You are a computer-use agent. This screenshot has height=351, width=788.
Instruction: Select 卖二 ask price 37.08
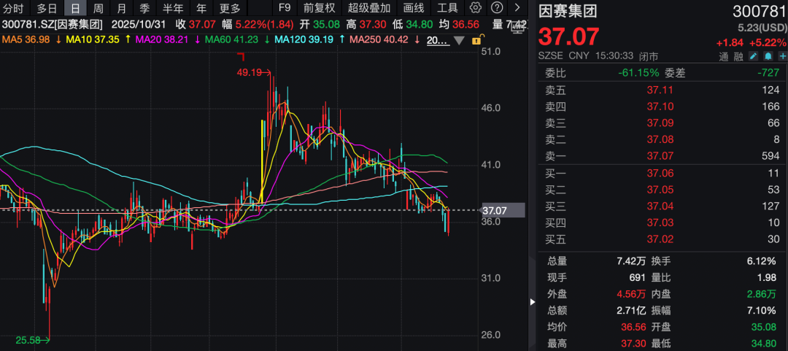(x=660, y=139)
